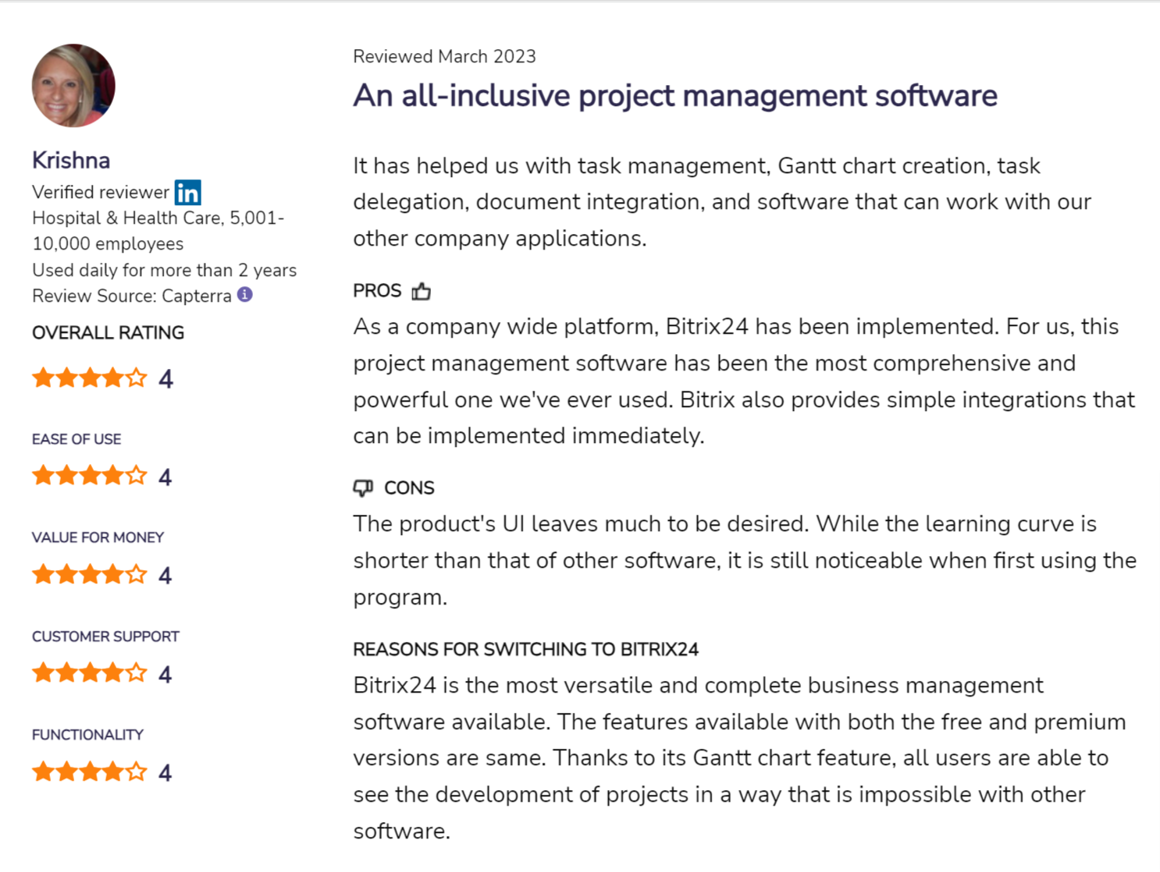
Task: Click the info icon beside Review Source: Capterra
Action: tap(245, 294)
